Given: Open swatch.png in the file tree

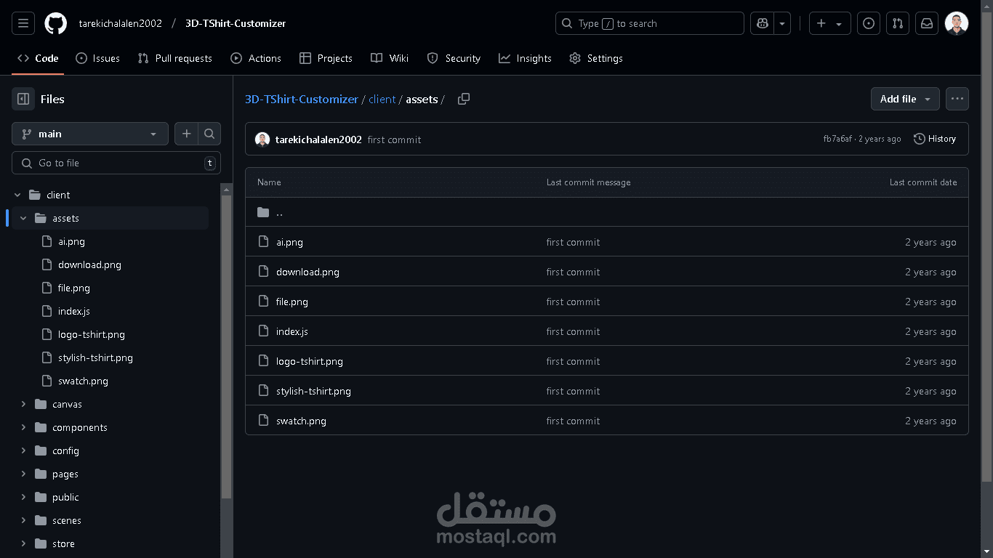Looking at the screenshot, I should point(83,381).
